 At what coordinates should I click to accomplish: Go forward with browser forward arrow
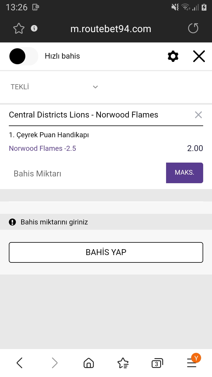[54, 363]
